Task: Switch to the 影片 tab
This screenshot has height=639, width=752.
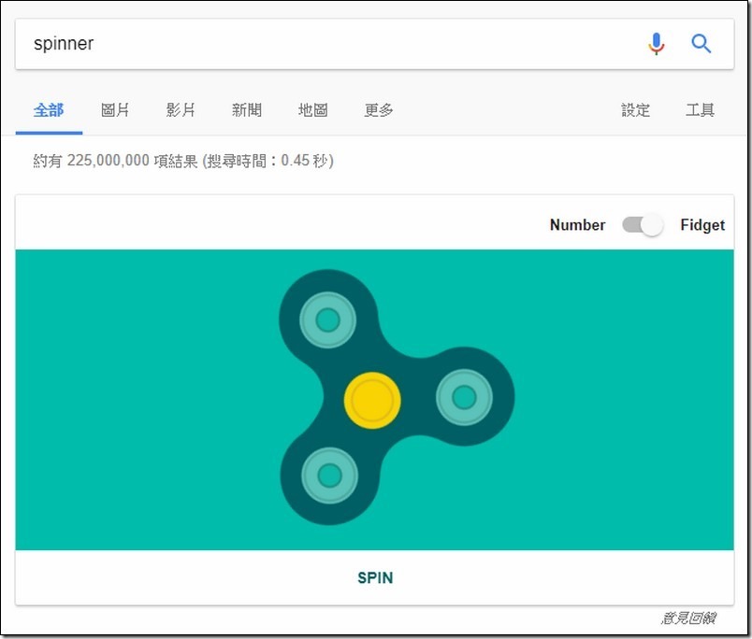Action: tap(181, 110)
